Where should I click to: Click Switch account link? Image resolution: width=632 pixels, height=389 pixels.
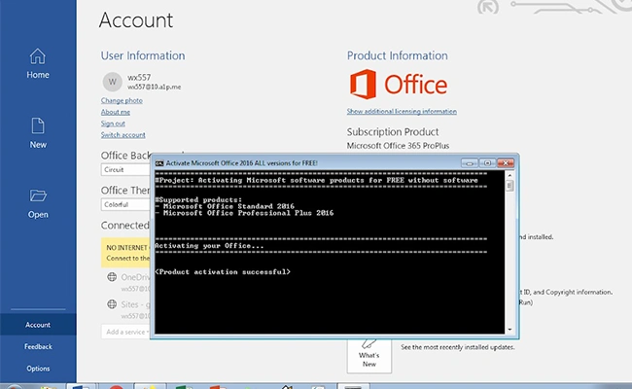coord(123,134)
